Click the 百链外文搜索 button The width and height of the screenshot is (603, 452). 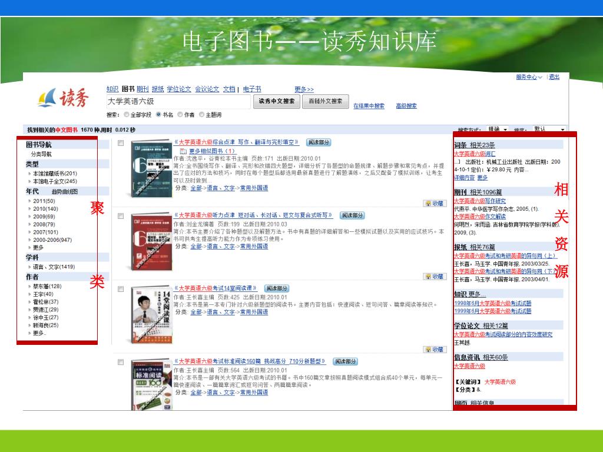click(325, 101)
